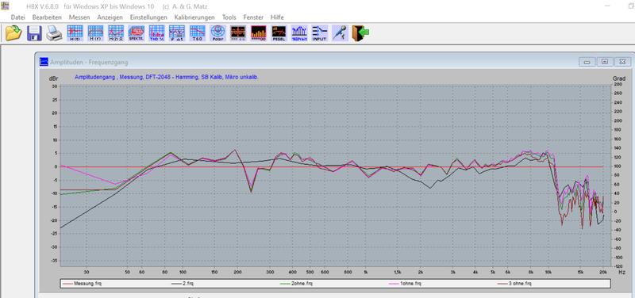
Task: Open the Kalibrierungen menu
Action: pyautogui.click(x=194, y=17)
